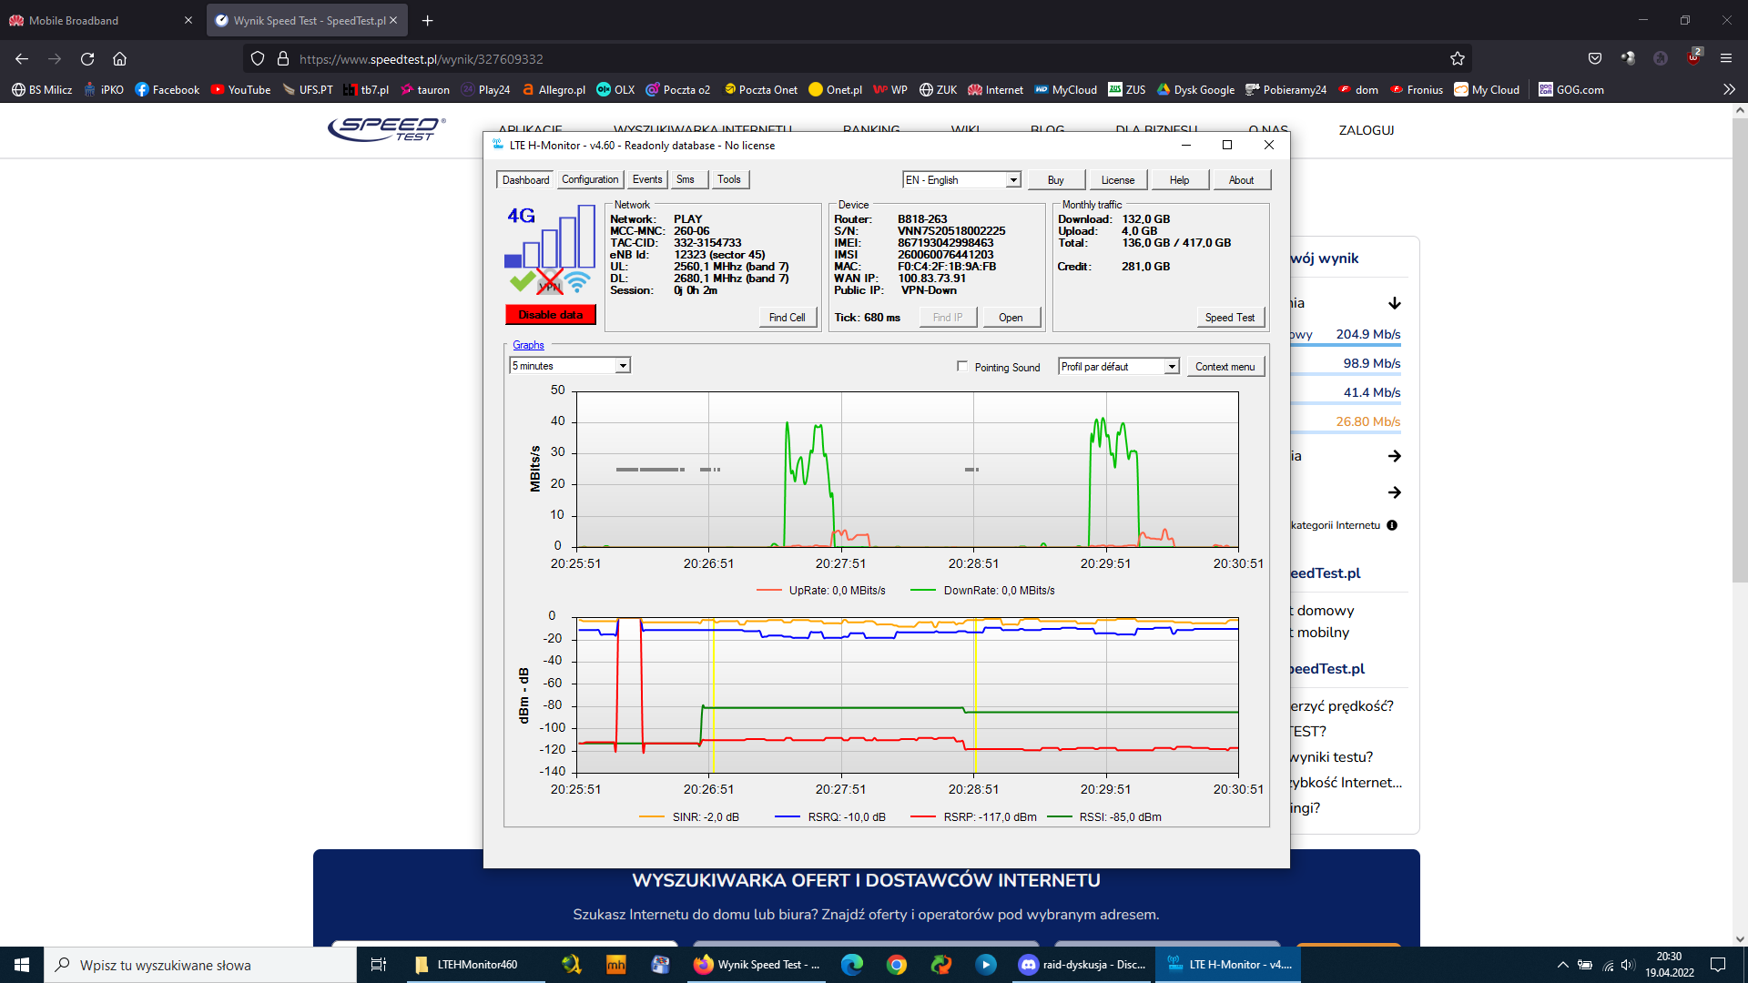Click the Buy button

click(1056, 180)
